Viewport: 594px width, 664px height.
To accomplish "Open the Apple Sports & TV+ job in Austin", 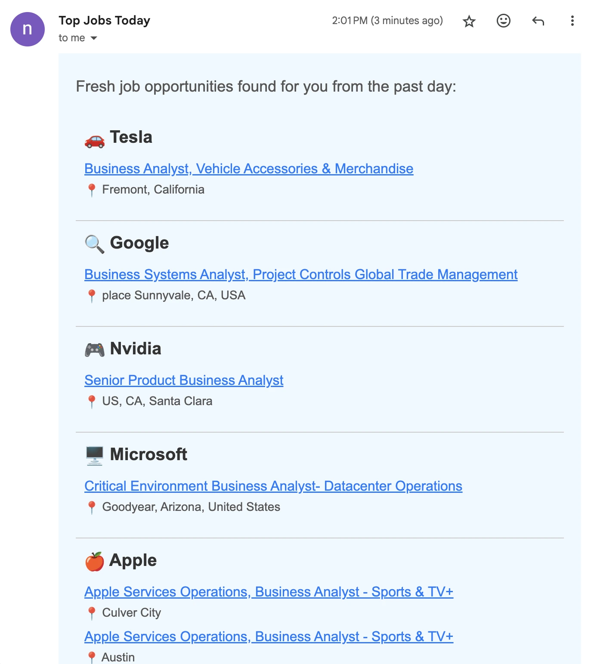I will (x=269, y=636).
